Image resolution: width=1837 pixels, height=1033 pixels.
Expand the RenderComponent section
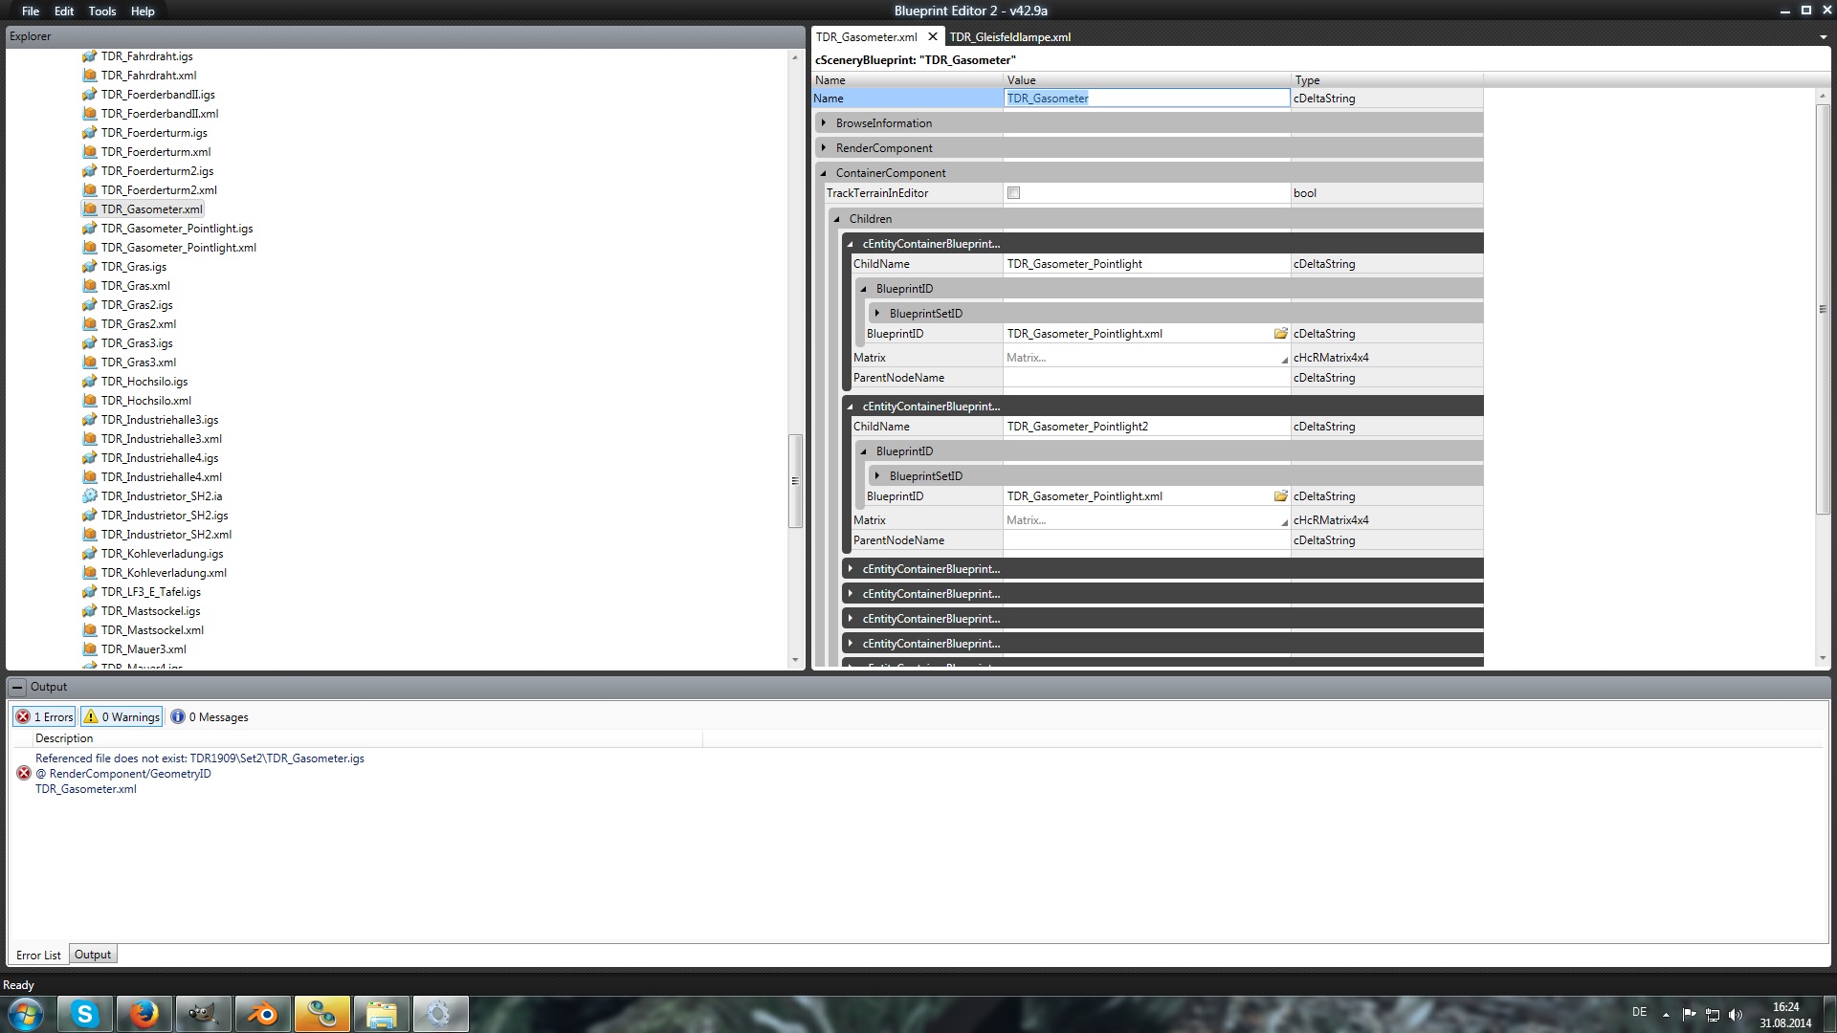click(824, 148)
